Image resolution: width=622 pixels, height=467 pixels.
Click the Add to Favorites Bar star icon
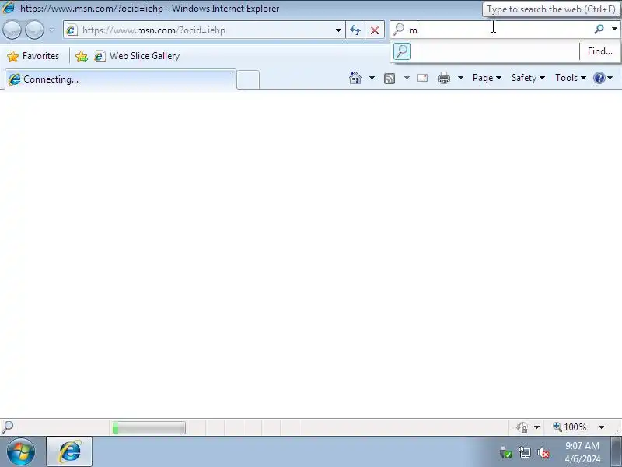pos(82,56)
